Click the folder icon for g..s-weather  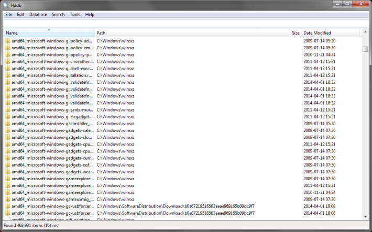[8, 61]
